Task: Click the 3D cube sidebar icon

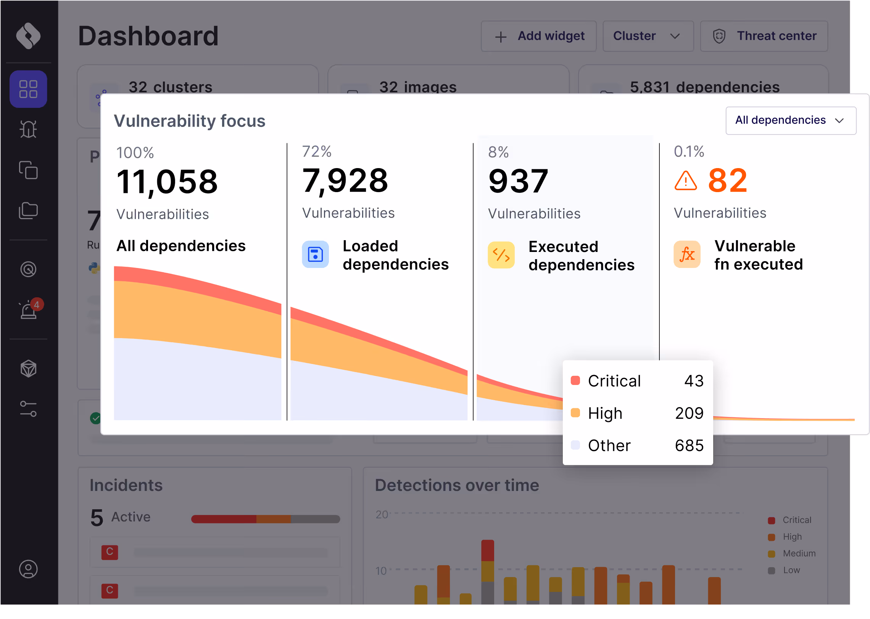Action: click(x=28, y=369)
